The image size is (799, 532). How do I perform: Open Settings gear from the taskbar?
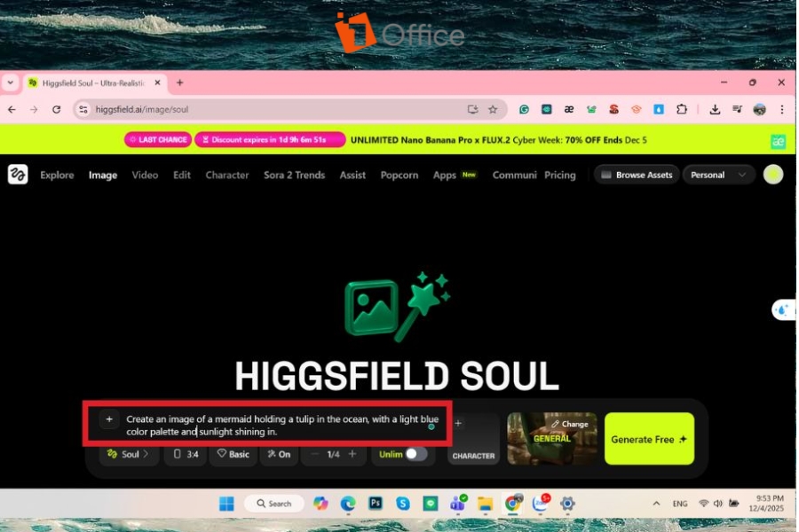tap(567, 504)
